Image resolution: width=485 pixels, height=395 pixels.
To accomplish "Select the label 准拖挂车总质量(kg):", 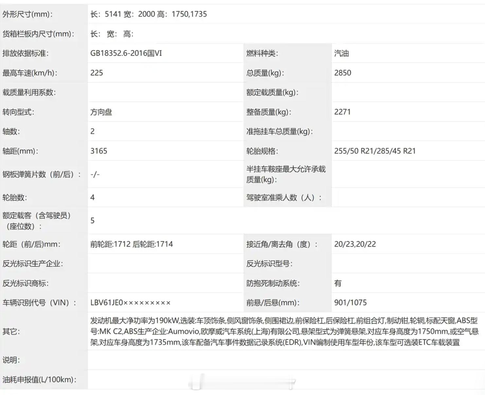I will coord(279,131).
